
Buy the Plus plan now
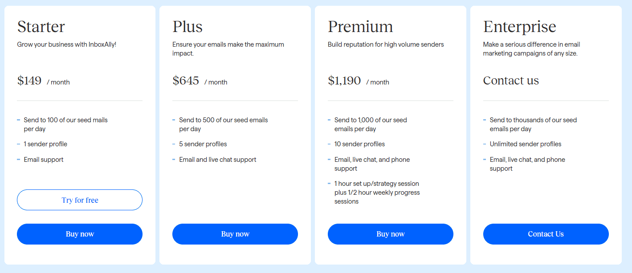point(235,234)
